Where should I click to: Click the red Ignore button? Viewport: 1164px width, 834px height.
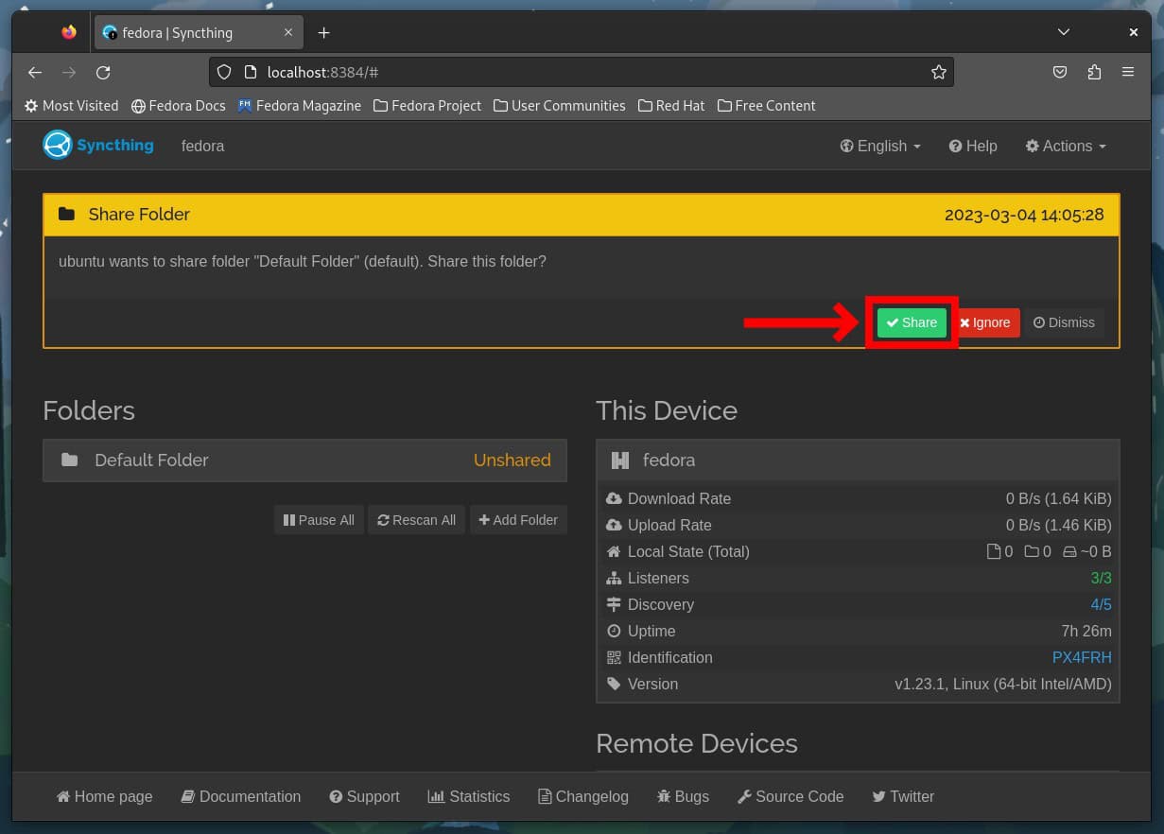(x=985, y=322)
